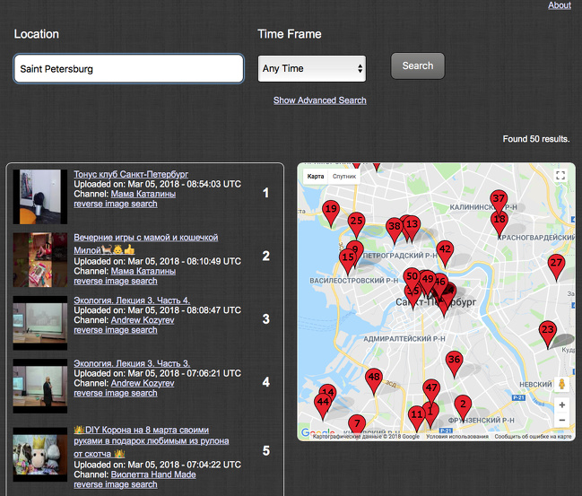Open the About link
The height and width of the screenshot is (496, 582).
coord(559,5)
